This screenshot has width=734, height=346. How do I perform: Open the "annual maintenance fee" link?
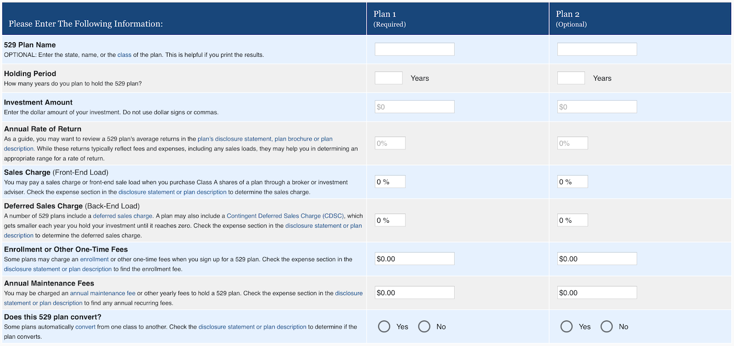pyautogui.click(x=103, y=293)
